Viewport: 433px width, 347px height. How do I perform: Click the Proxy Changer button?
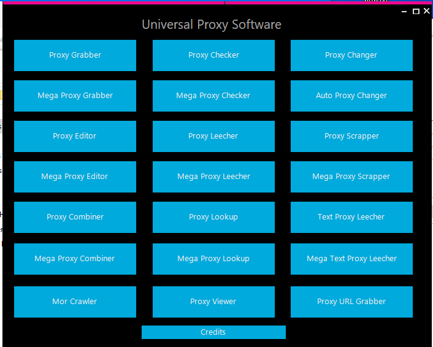351,55
